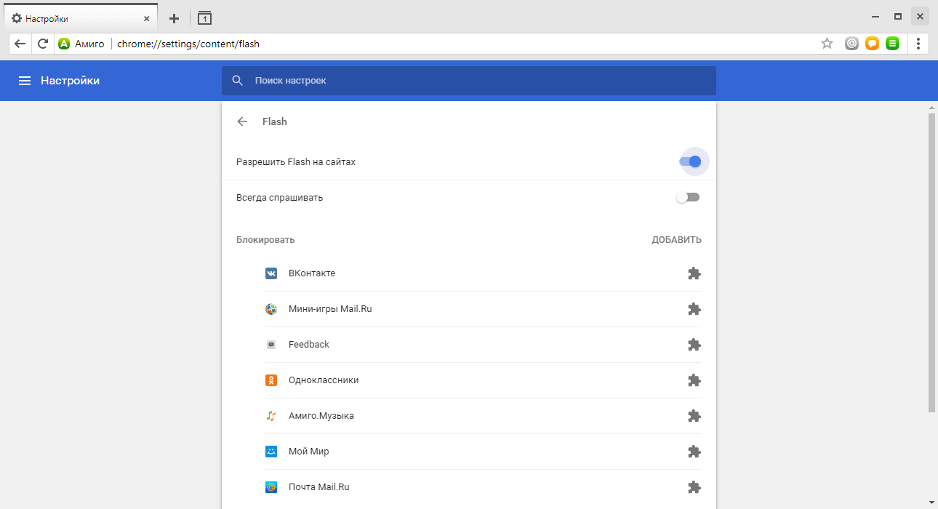Click the Мой Мир blue logo
Screen dimensions: 938x509
[271, 452]
